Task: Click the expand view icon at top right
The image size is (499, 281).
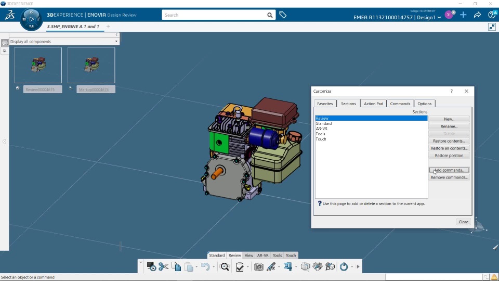Action: 492,27
